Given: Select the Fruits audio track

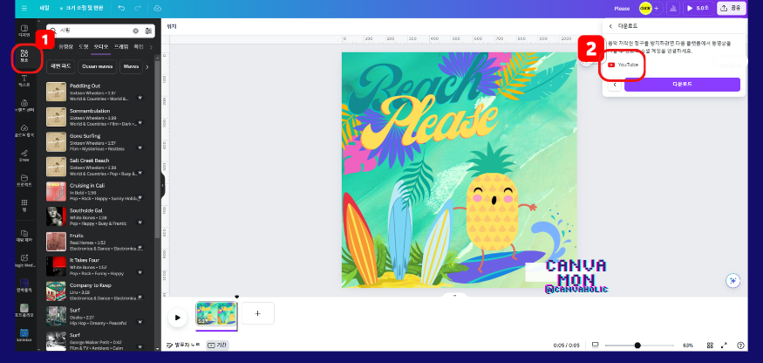Looking at the screenshot, I should pos(95,241).
